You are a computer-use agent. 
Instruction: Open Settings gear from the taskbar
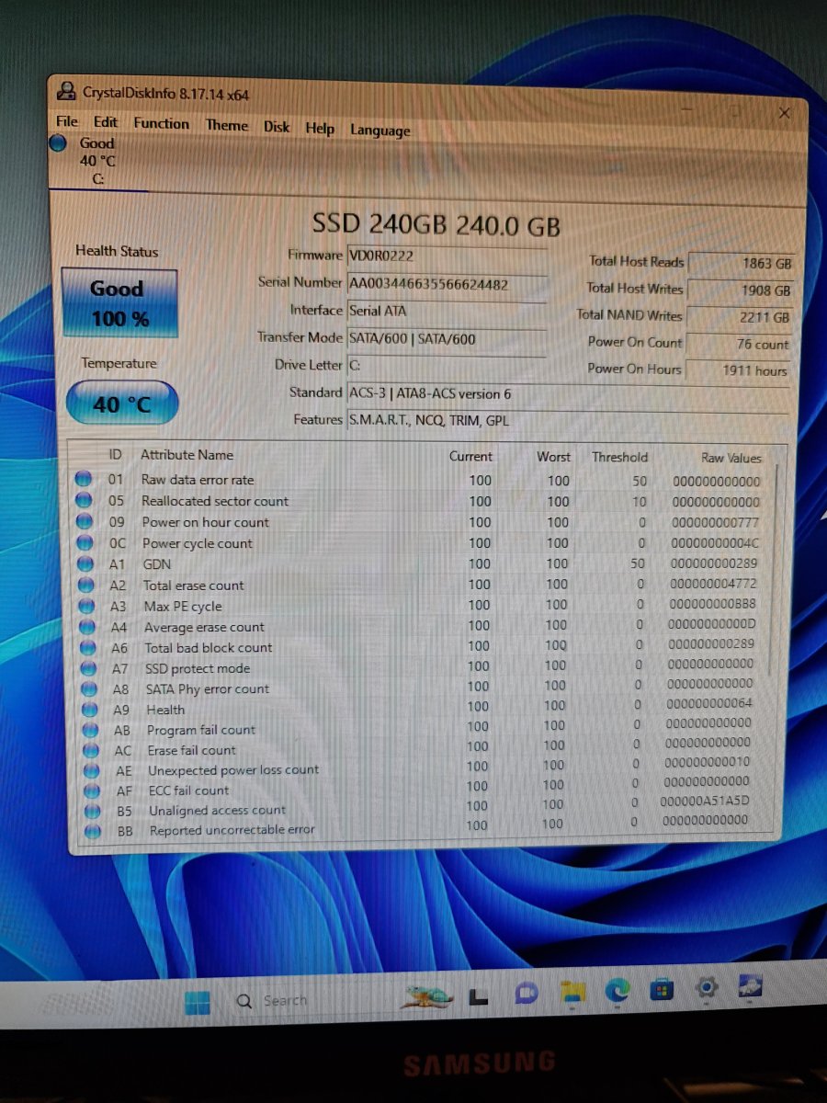[x=706, y=988]
